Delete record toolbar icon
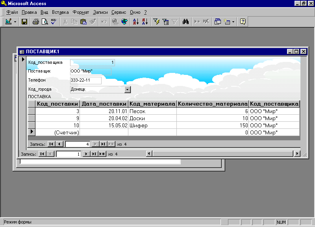315x227 pixels. click(206, 22)
